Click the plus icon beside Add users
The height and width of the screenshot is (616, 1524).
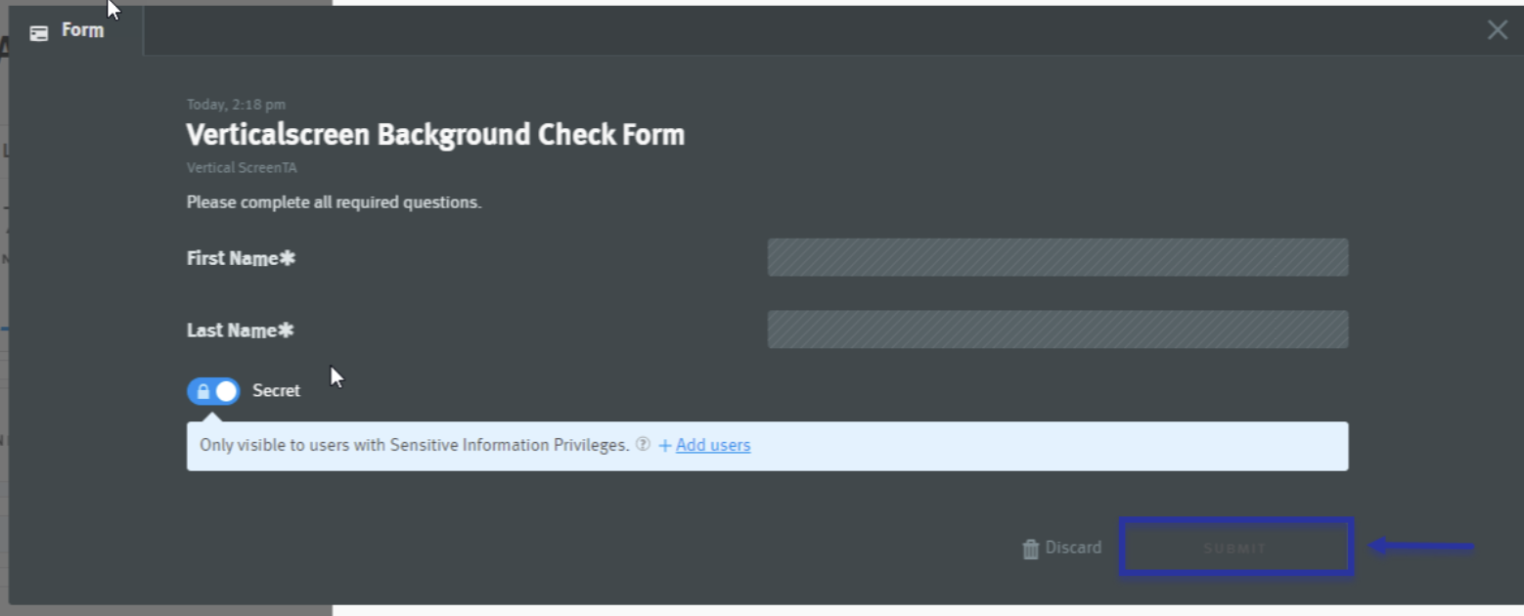665,446
